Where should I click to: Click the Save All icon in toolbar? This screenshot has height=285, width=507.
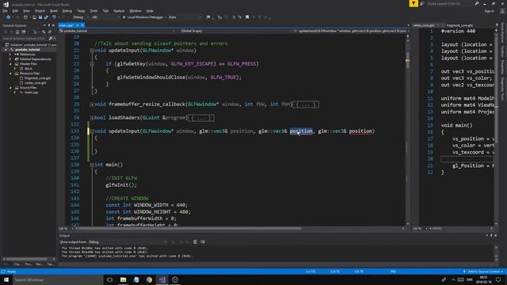click(46, 17)
